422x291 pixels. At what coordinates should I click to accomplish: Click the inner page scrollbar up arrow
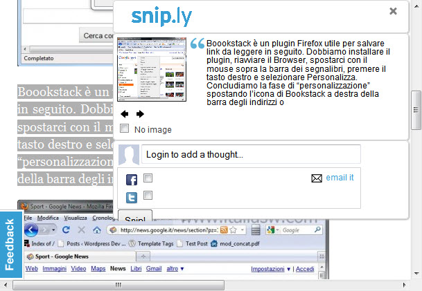[322, 267]
